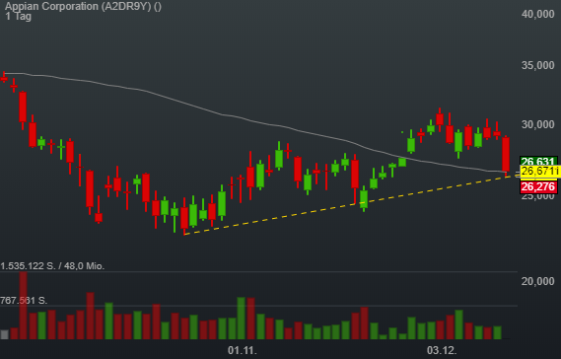The width and height of the screenshot is (561, 359).
Task: Select the 01.11. date marker
Action: (243, 350)
